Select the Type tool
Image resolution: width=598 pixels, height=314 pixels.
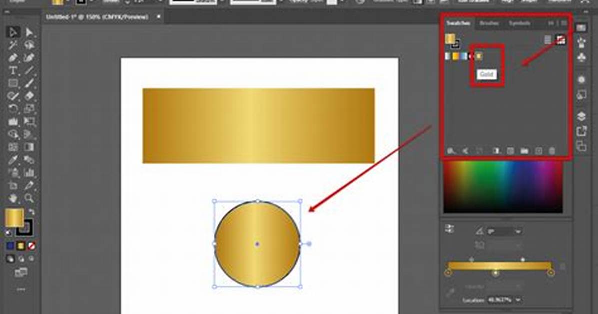13,70
